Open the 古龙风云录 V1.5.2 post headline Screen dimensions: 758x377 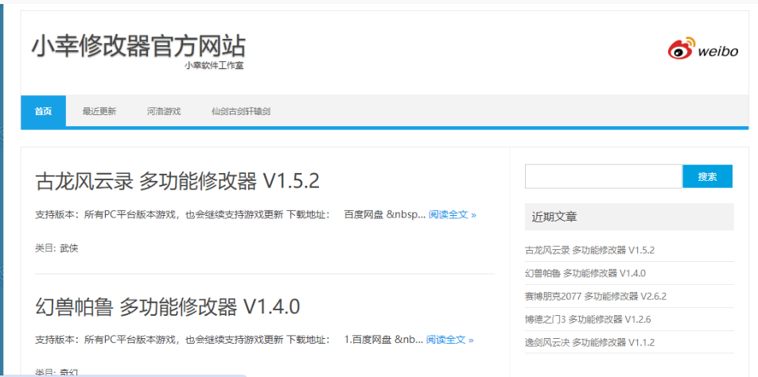click(177, 181)
